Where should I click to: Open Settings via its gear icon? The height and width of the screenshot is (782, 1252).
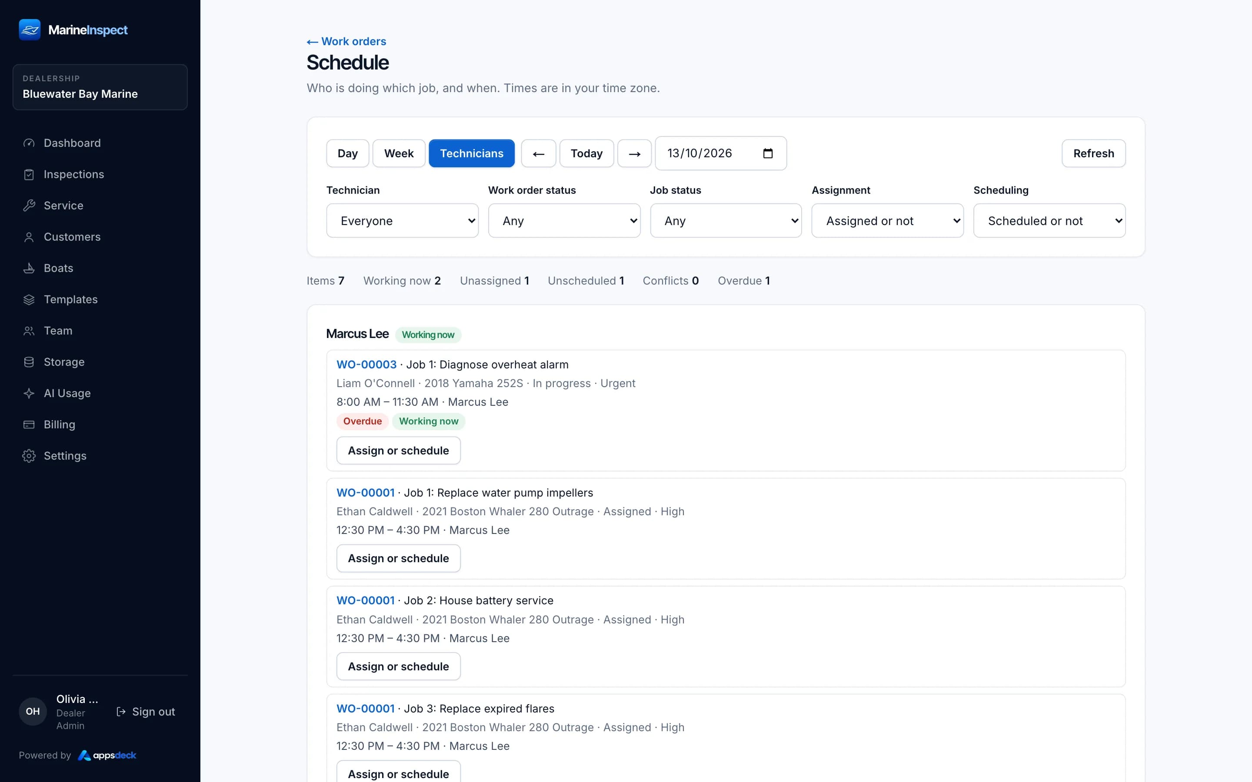(x=29, y=456)
